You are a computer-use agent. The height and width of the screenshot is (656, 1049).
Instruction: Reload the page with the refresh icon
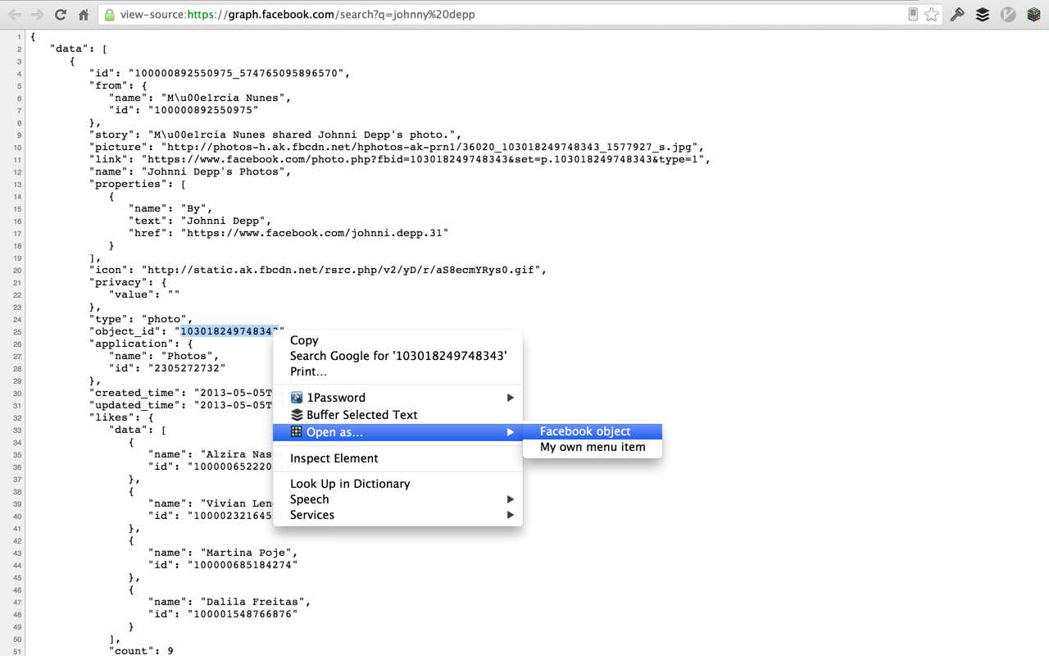pyautogui.click(x=61, y=15)
